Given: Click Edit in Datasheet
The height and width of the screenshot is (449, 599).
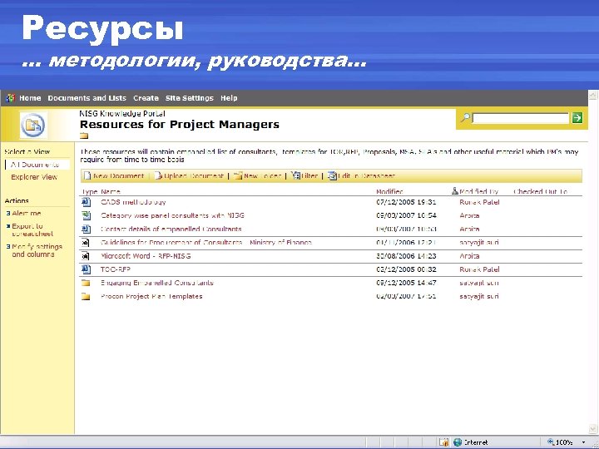Looking at the screenshot, I should [366, 176].
